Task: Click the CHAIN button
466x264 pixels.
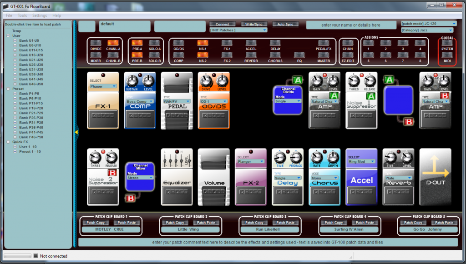Action: (347, 43)
